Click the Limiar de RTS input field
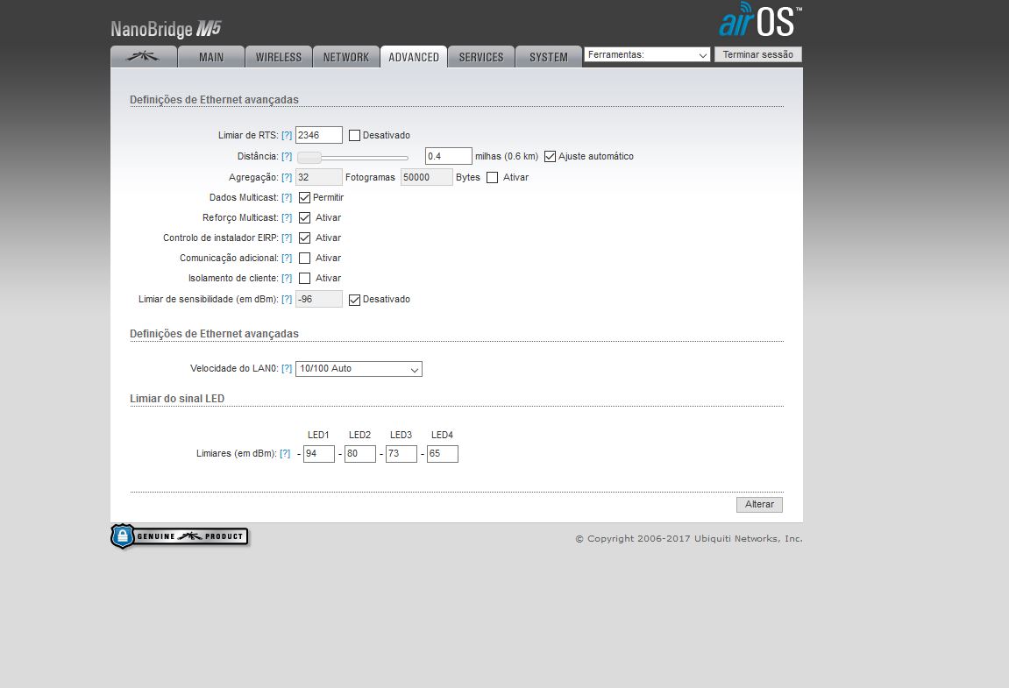 coord(318,135)
